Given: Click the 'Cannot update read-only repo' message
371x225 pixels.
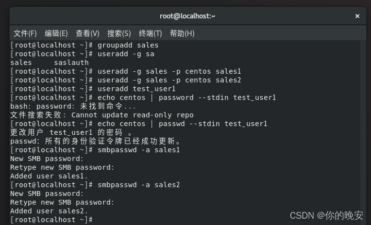Looking at the screenshot, I should [133, 115].
